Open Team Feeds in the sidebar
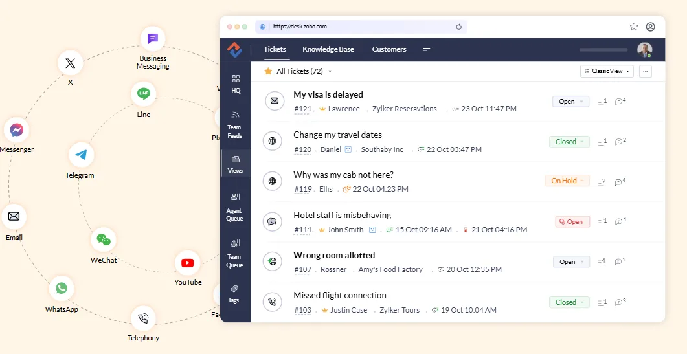Screen dimensions: 687x354 235,125
